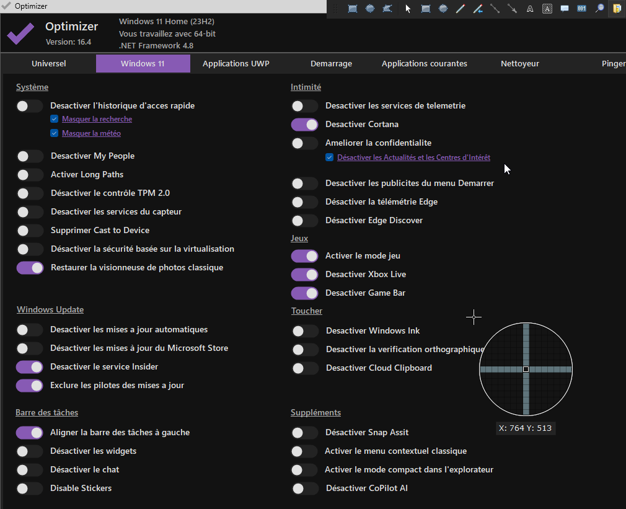Turn off Aligner la barre des tâches à gauche
This screenshot has height=509, width=626.
click(x=30, y=433)
